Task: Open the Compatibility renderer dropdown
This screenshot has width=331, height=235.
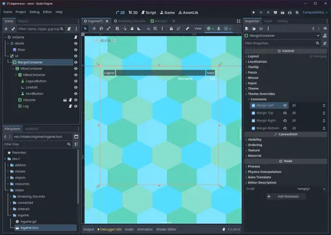Action: coord(315,12)
